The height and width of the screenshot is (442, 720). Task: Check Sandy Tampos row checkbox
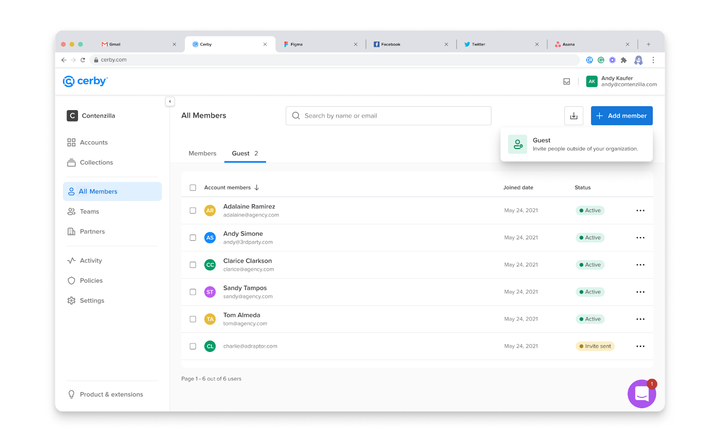tap(193, 292)
